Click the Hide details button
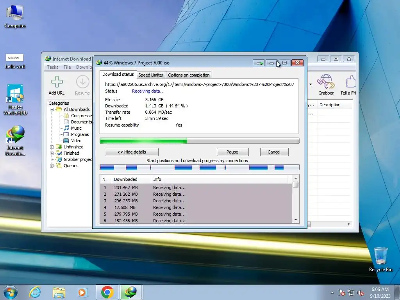Image resolution: width=400 pixels, height=300 pixels. [x=132, y=152]
